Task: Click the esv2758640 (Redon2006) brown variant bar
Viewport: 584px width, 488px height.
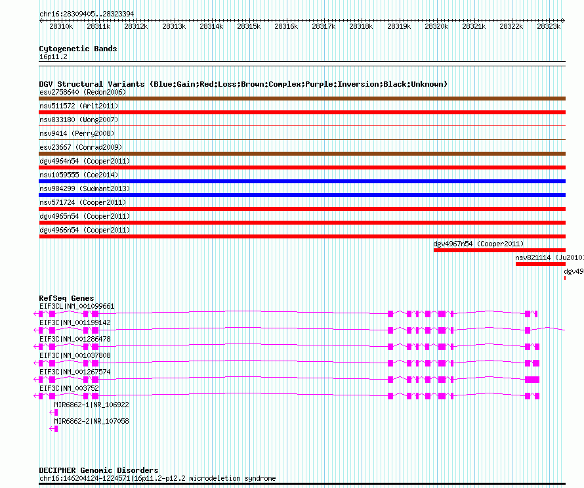Action: coord(302,99)
